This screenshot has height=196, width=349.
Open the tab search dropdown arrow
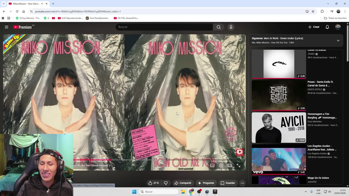click(4, 4)
